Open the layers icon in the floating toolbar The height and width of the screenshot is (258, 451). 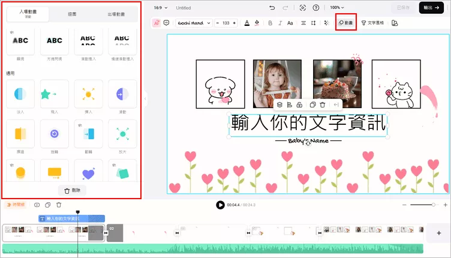pos(279,104)
